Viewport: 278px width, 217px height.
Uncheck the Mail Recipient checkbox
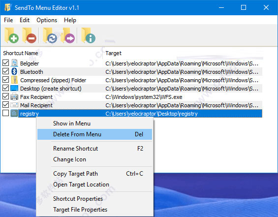coord(6,105)
